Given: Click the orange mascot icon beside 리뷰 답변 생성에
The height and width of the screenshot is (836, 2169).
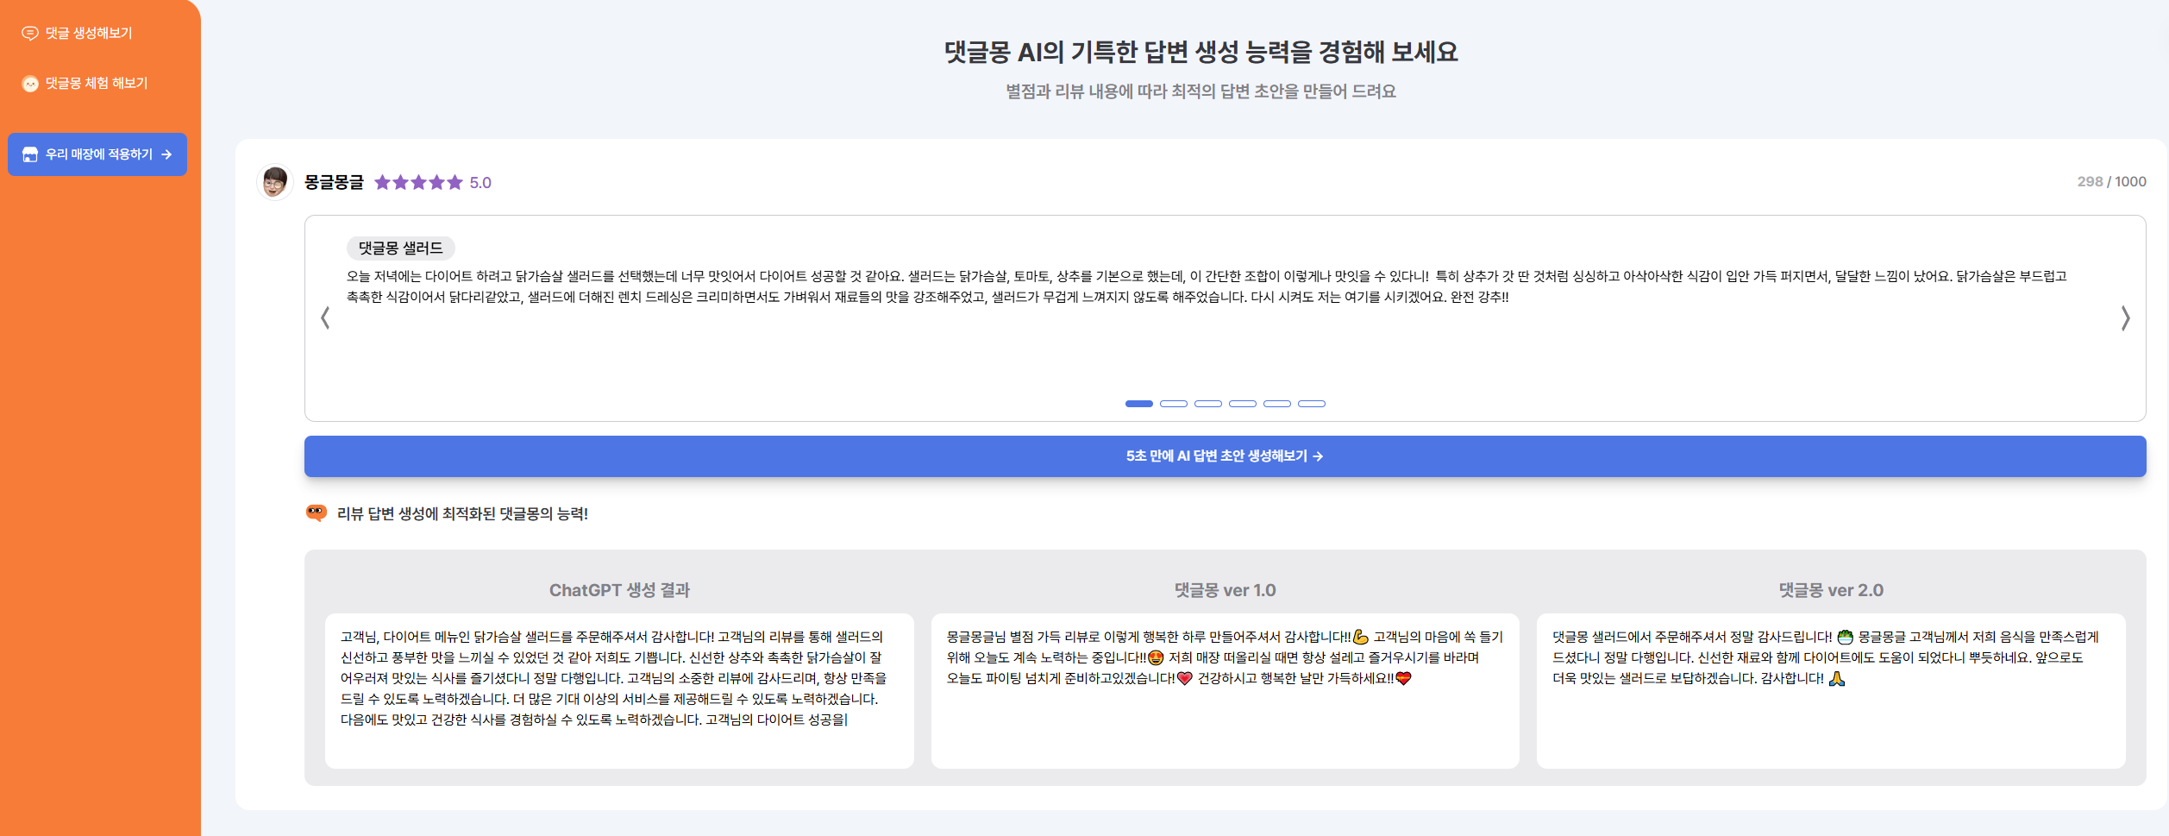Looking at the screenshot, I should coord(317,513).
